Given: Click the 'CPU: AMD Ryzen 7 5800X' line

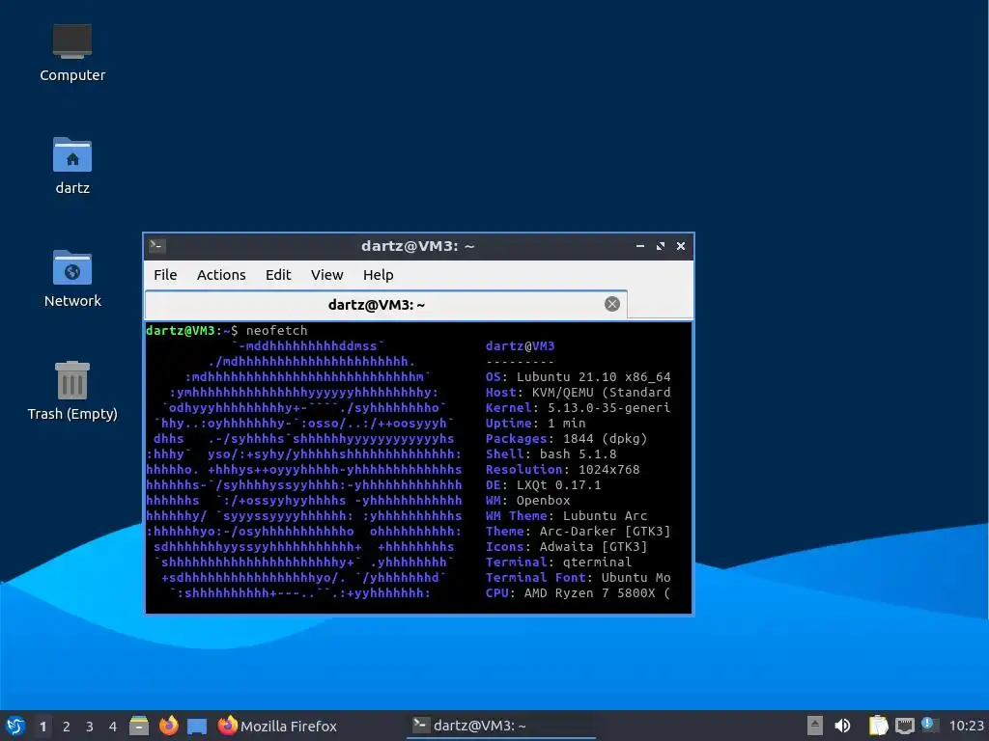Looking at the screenshot, I should pos(578,593).
